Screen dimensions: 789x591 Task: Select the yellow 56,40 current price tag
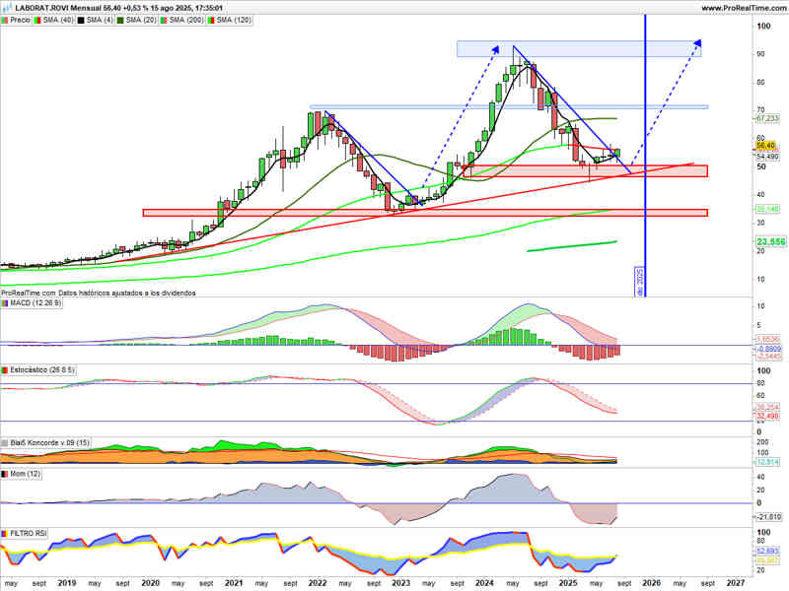767,145
